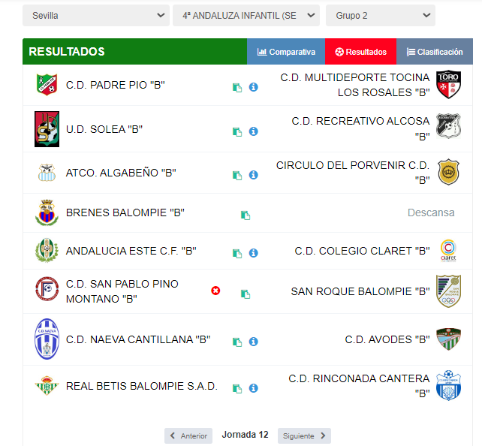Select the Resultados tab
This screenshot has height=446, width=482.
[x=360, y=52]
